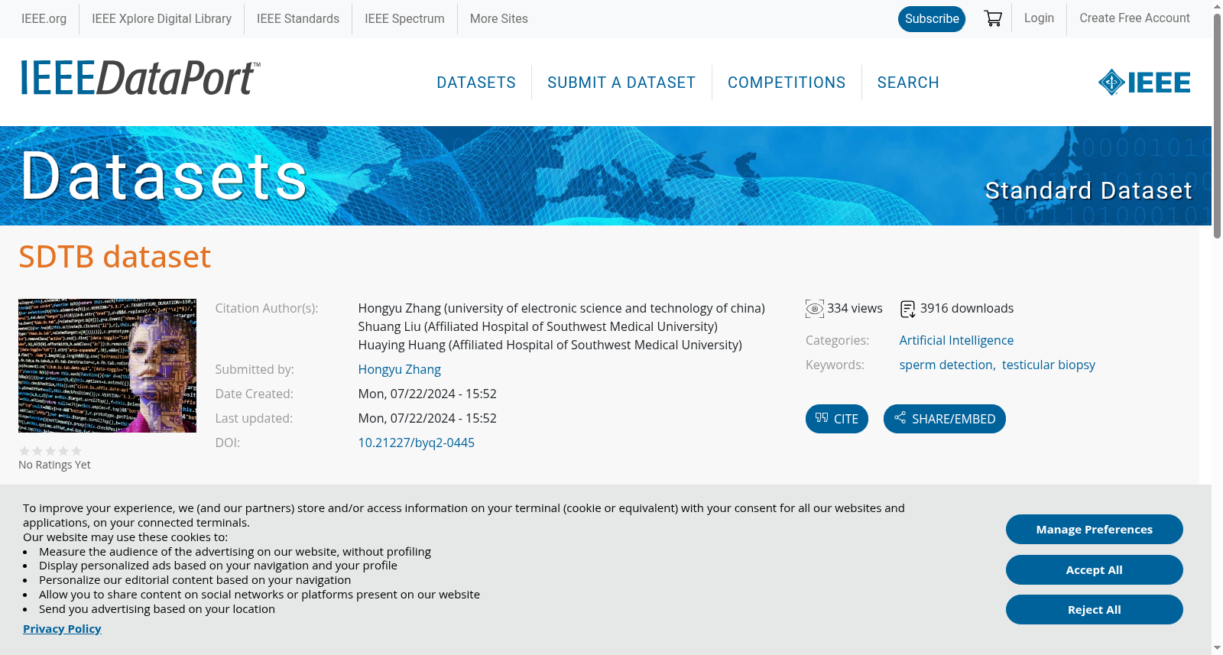This screenshot has width=1223, height=655.
Task: Click the page vertical scrollbar
Action: tap(1217, 126)
